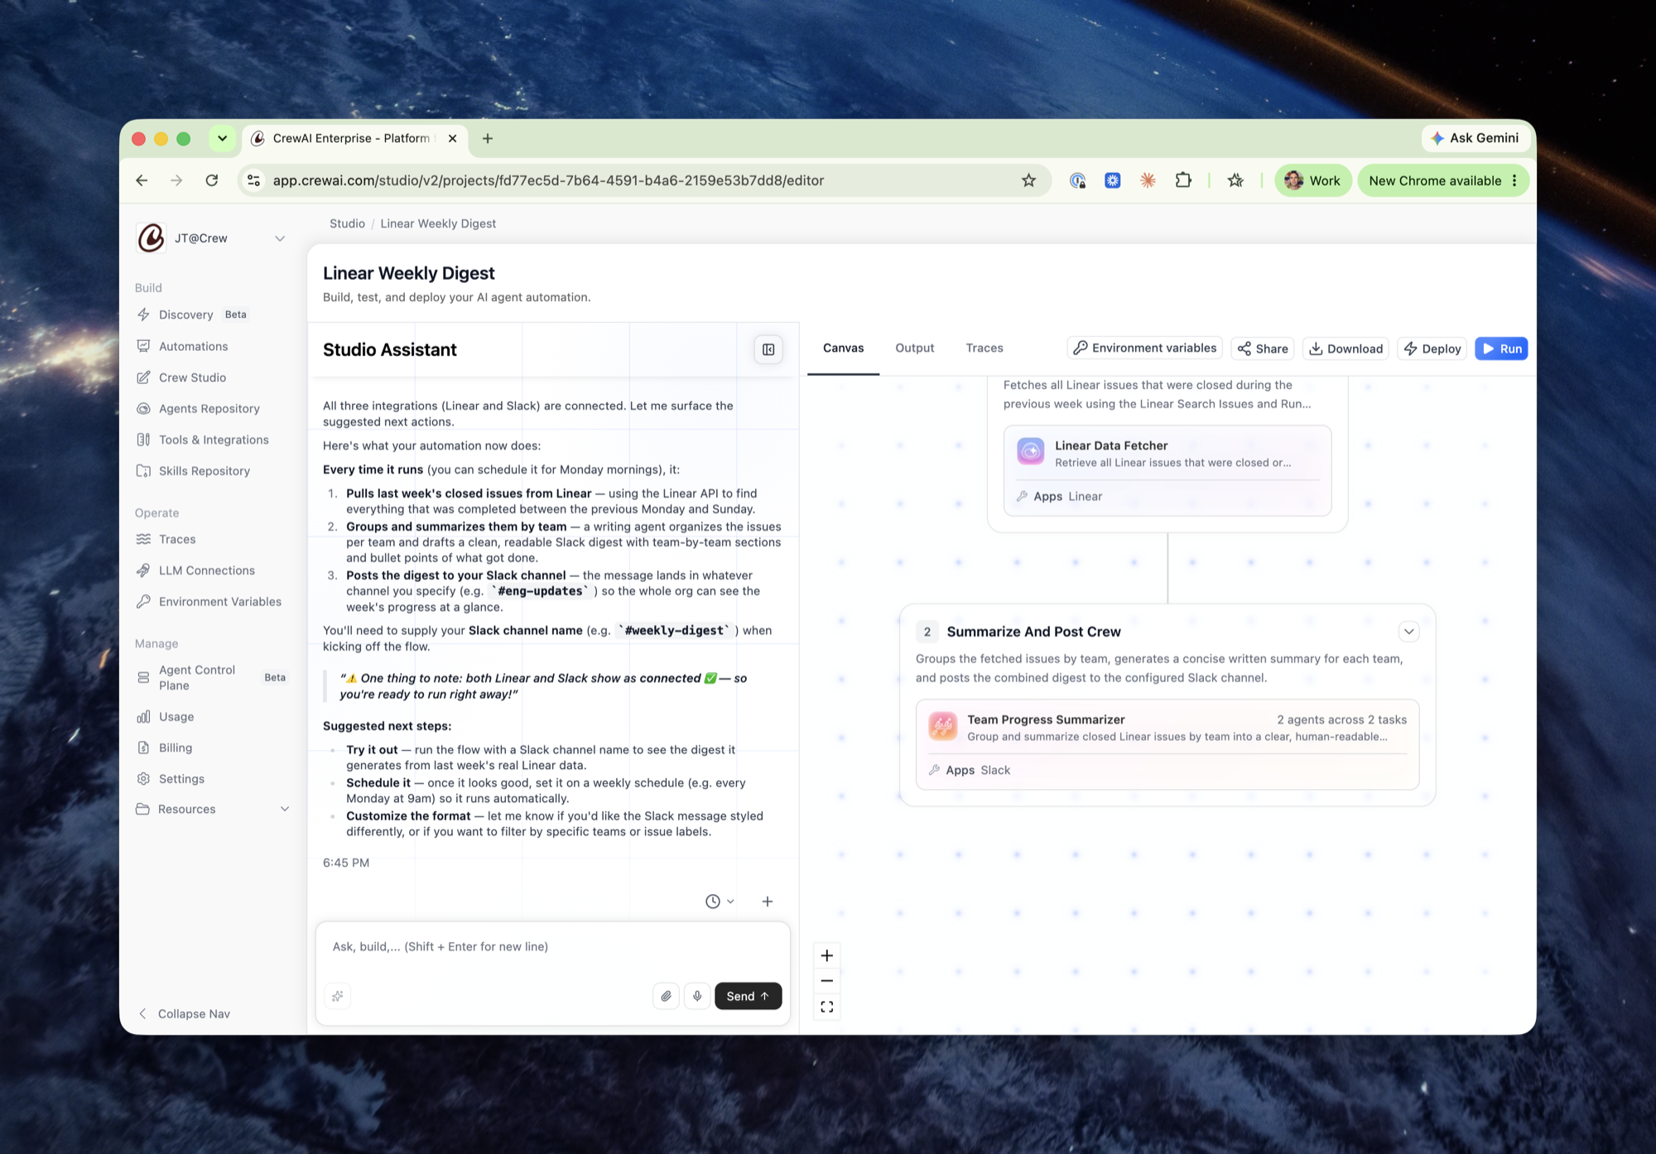Fit canvas to view icon
This screenshot has height=1154, width=1656.
(827, 1007)
